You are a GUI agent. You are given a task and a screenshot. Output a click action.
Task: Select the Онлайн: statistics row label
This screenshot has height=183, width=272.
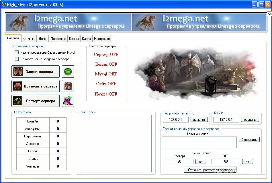[33, 121]
